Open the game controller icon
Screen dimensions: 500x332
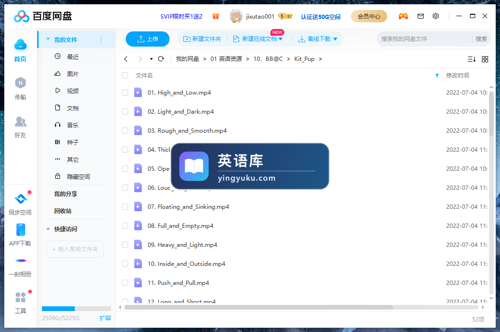tap(403, 16)
